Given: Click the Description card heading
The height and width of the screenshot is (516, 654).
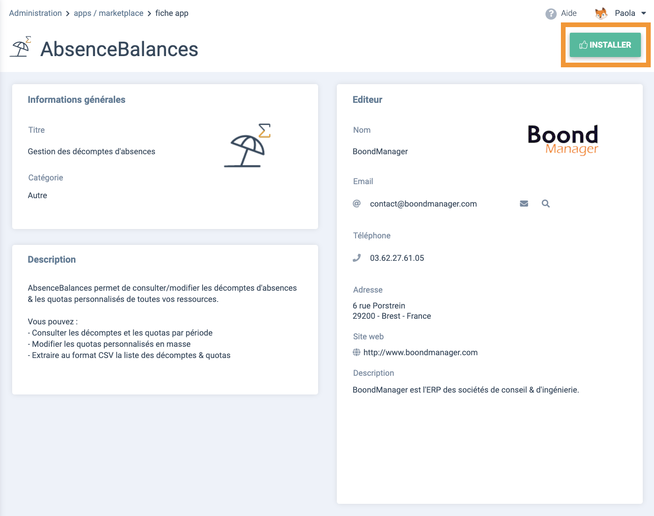Looking at the screenshot, I should point(52,259).
